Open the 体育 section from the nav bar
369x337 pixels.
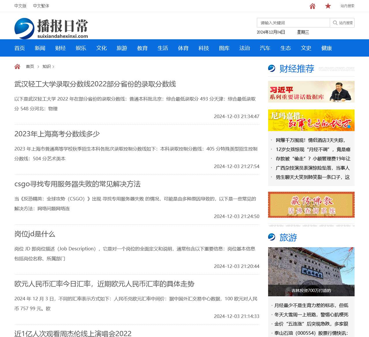[x=183, y=48]
